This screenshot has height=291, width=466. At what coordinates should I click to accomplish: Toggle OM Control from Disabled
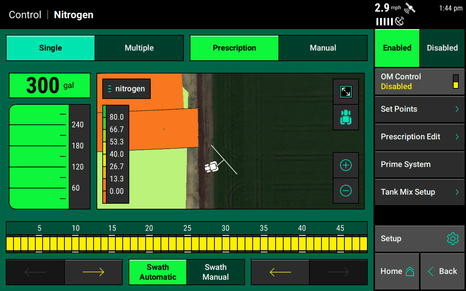point(419,81)
